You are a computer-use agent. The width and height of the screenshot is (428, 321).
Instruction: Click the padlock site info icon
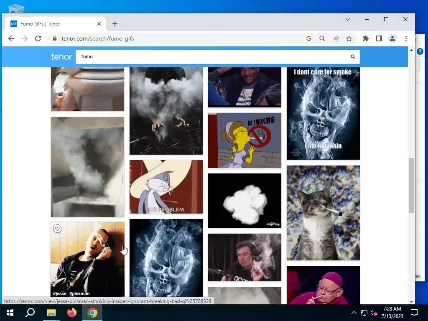tap(55, 38)
